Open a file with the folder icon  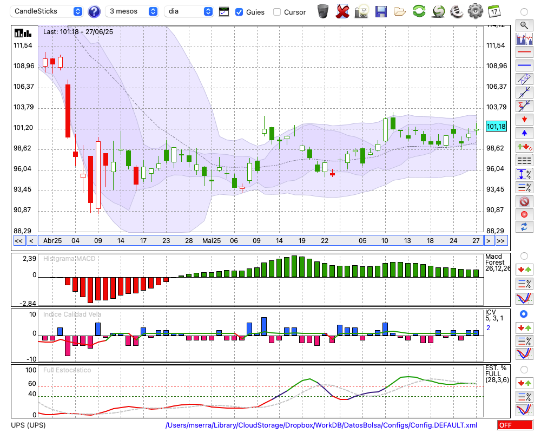pos(400,11)
